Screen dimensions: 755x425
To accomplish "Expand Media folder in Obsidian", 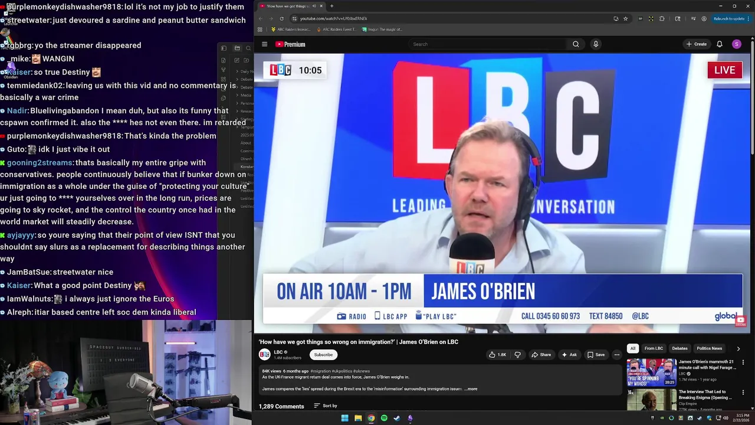I will [x=245, y=95].
